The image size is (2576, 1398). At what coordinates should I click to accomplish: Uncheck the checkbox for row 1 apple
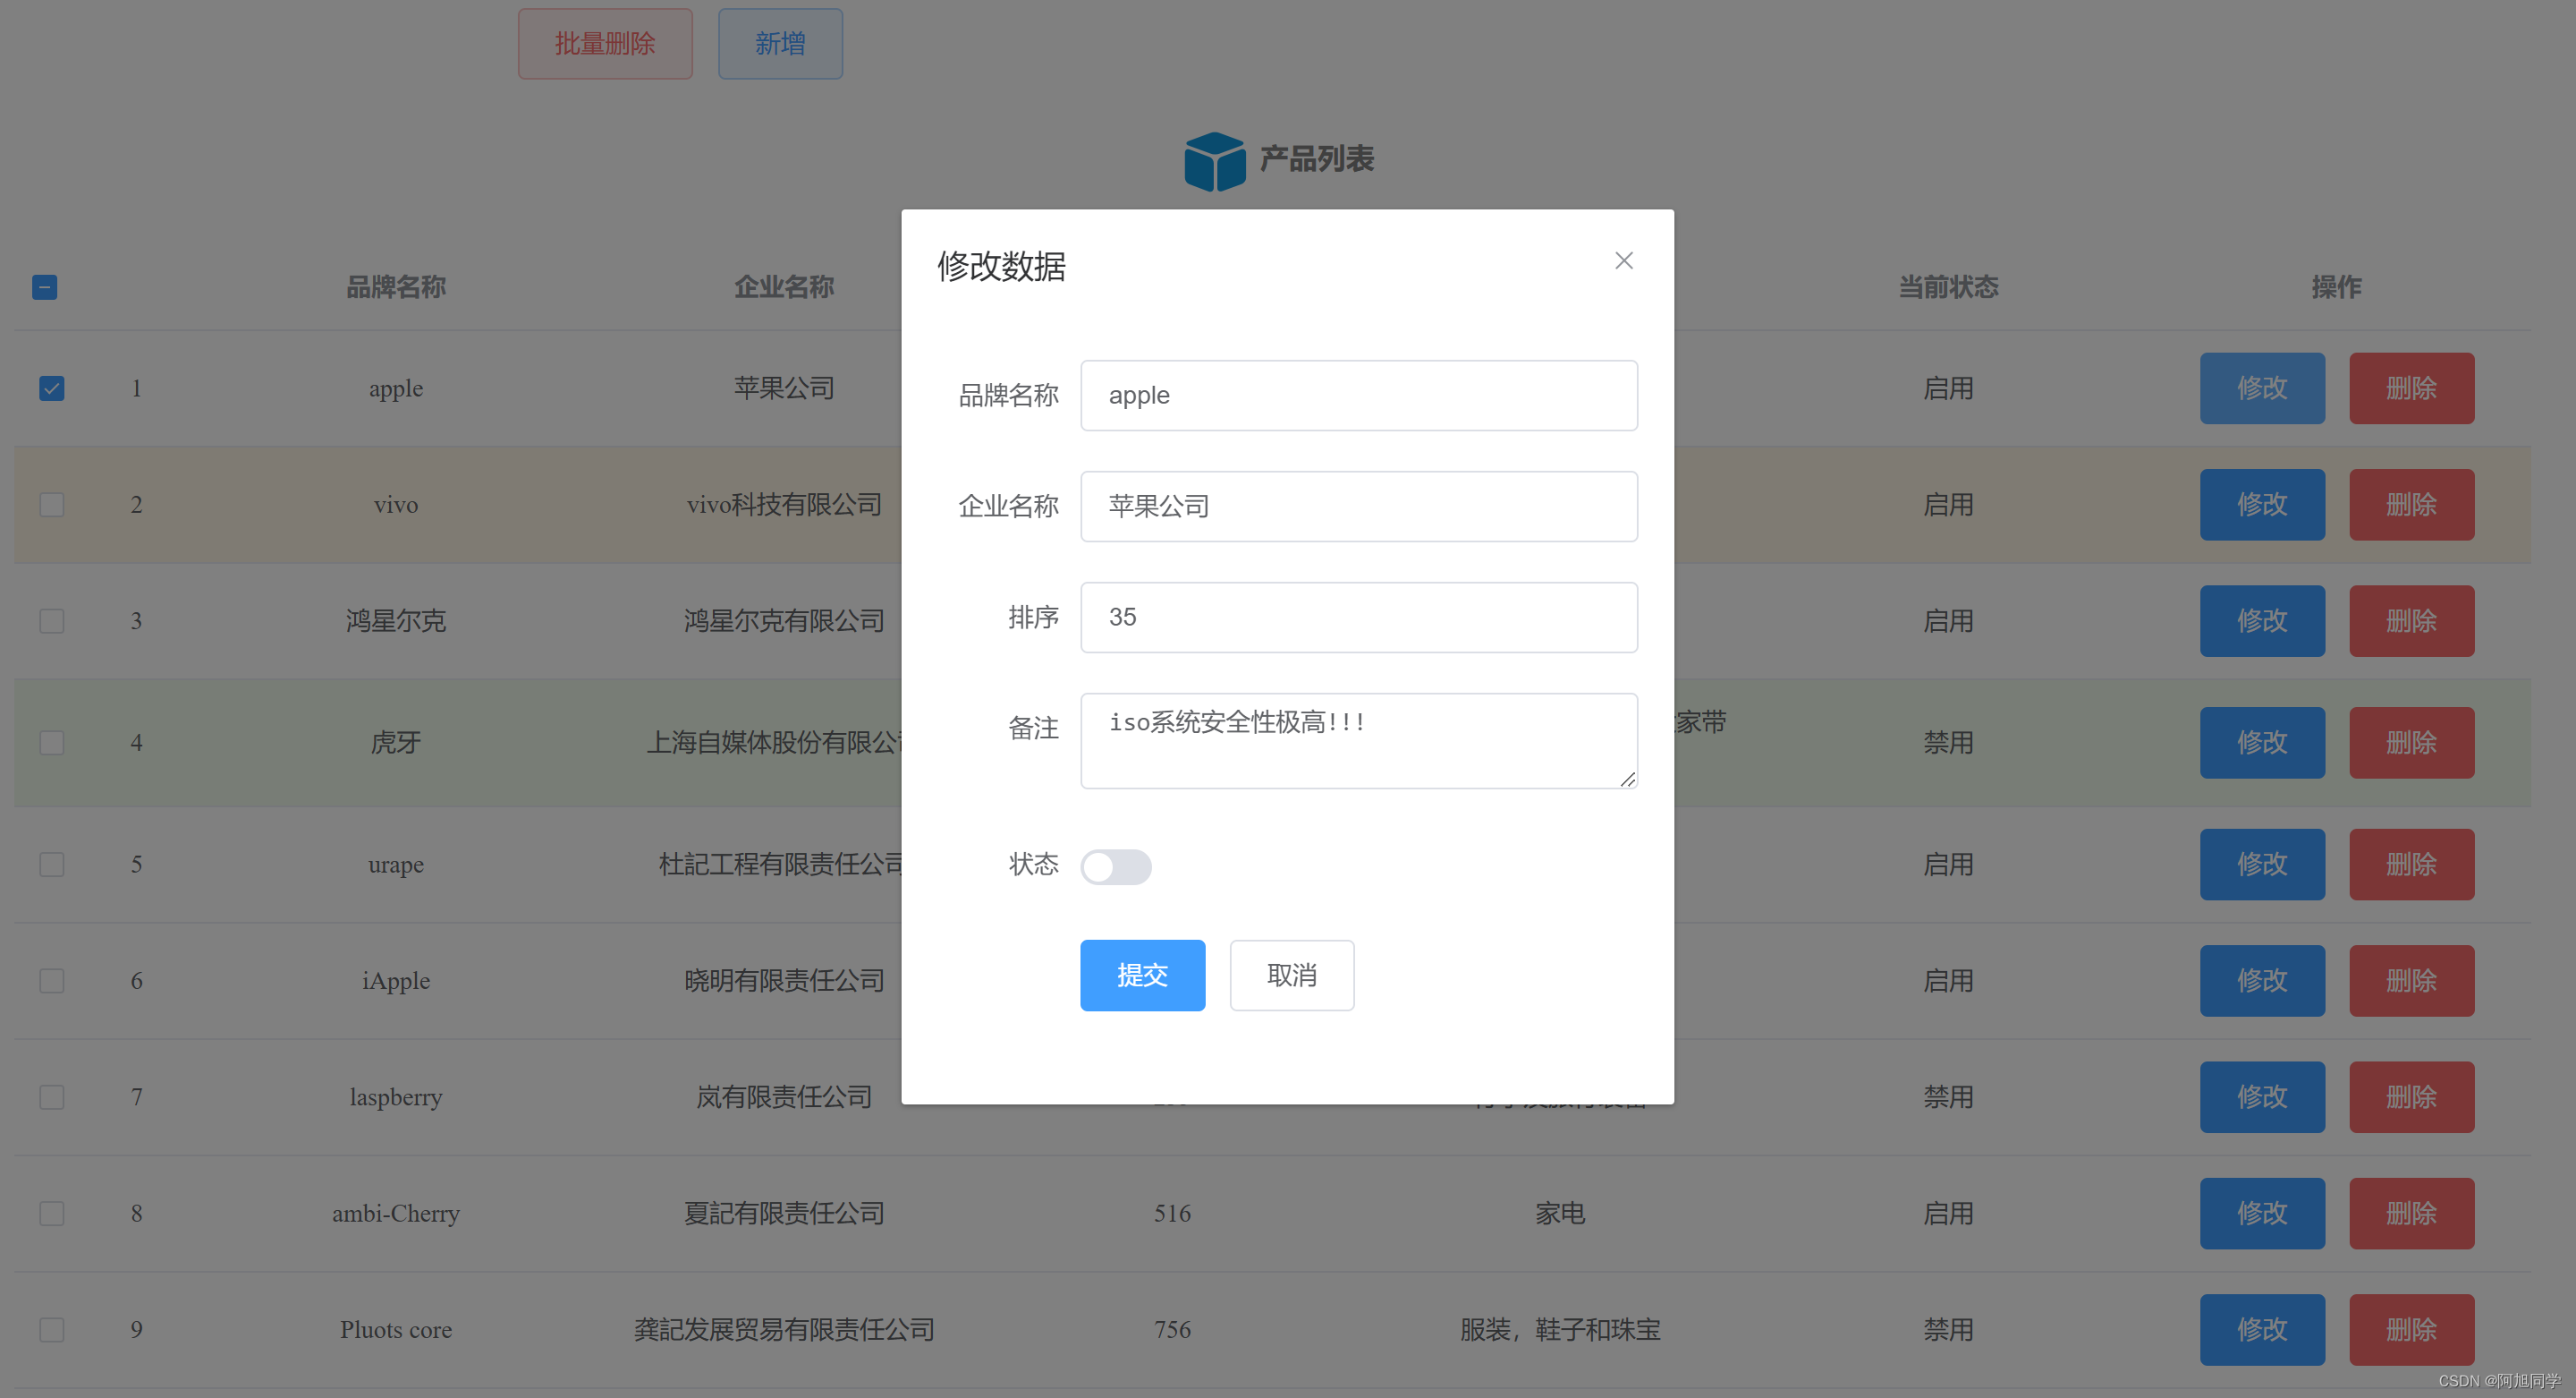52,388
